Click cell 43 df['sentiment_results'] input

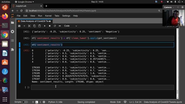[x=103, y=45]
